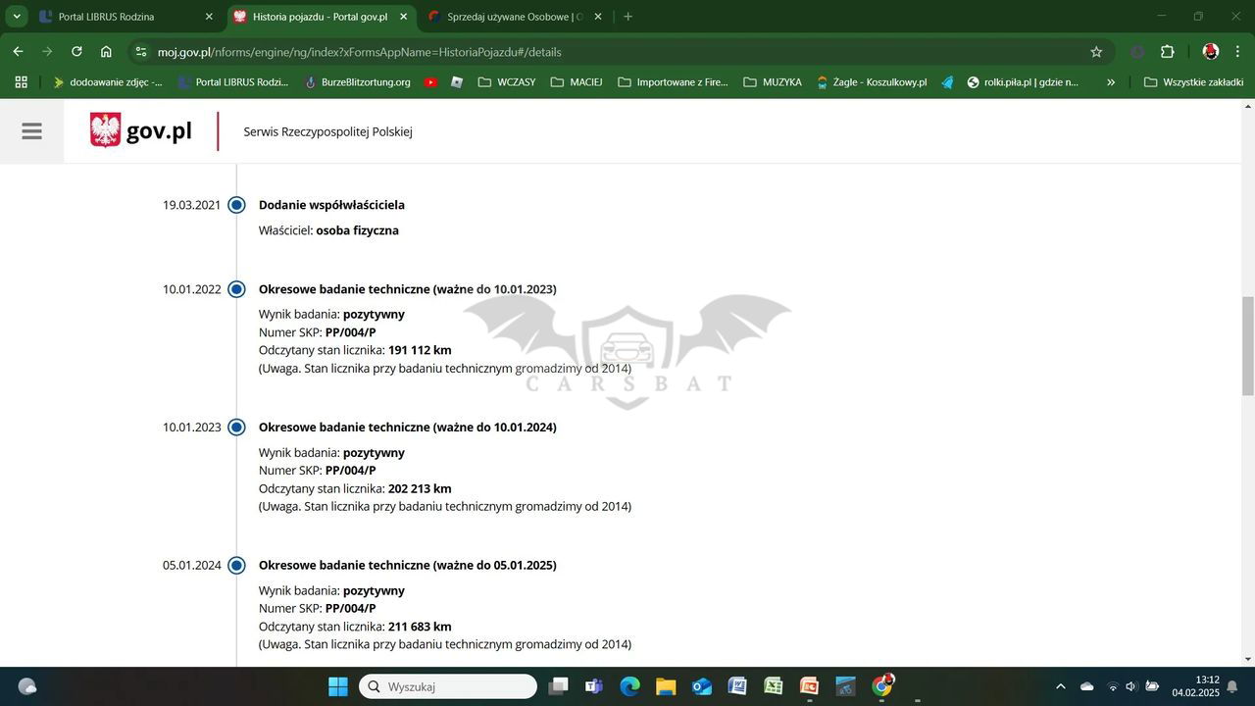Click the timeline marker for 10.01.2023
The height and width of the screenshot is (706, 1255).
pyautogui.click(x=236, y=428)
